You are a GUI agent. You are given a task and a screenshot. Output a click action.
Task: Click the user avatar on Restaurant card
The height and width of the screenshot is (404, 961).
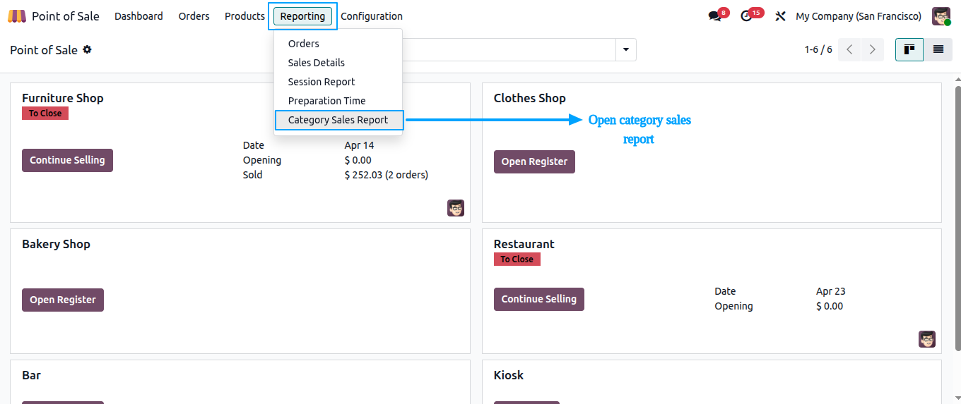point(927,339)
